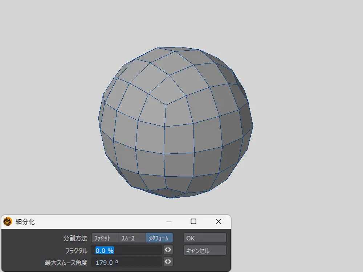The image size is (363, 272).
Task: Click the 最大スムース角度 label text
Action: point(66,262)
